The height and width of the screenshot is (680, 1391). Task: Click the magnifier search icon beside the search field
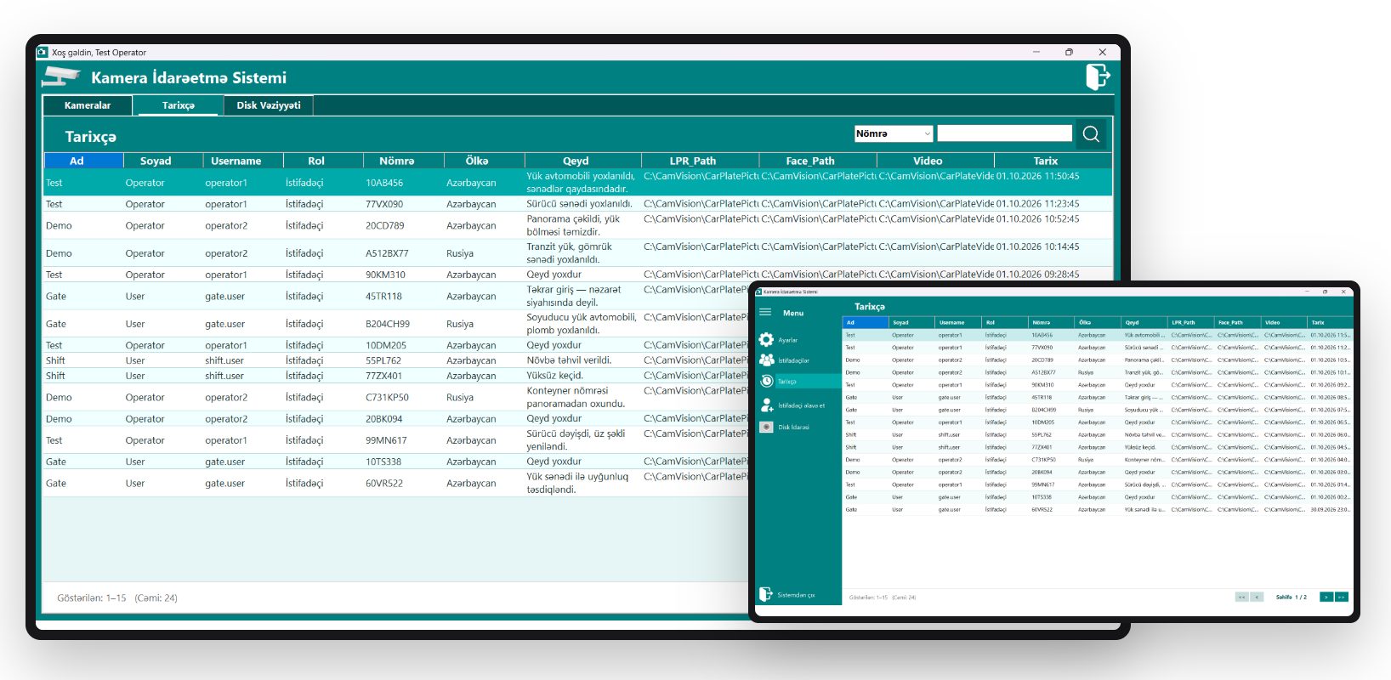pyautogui.click(x=1091, y=134)
